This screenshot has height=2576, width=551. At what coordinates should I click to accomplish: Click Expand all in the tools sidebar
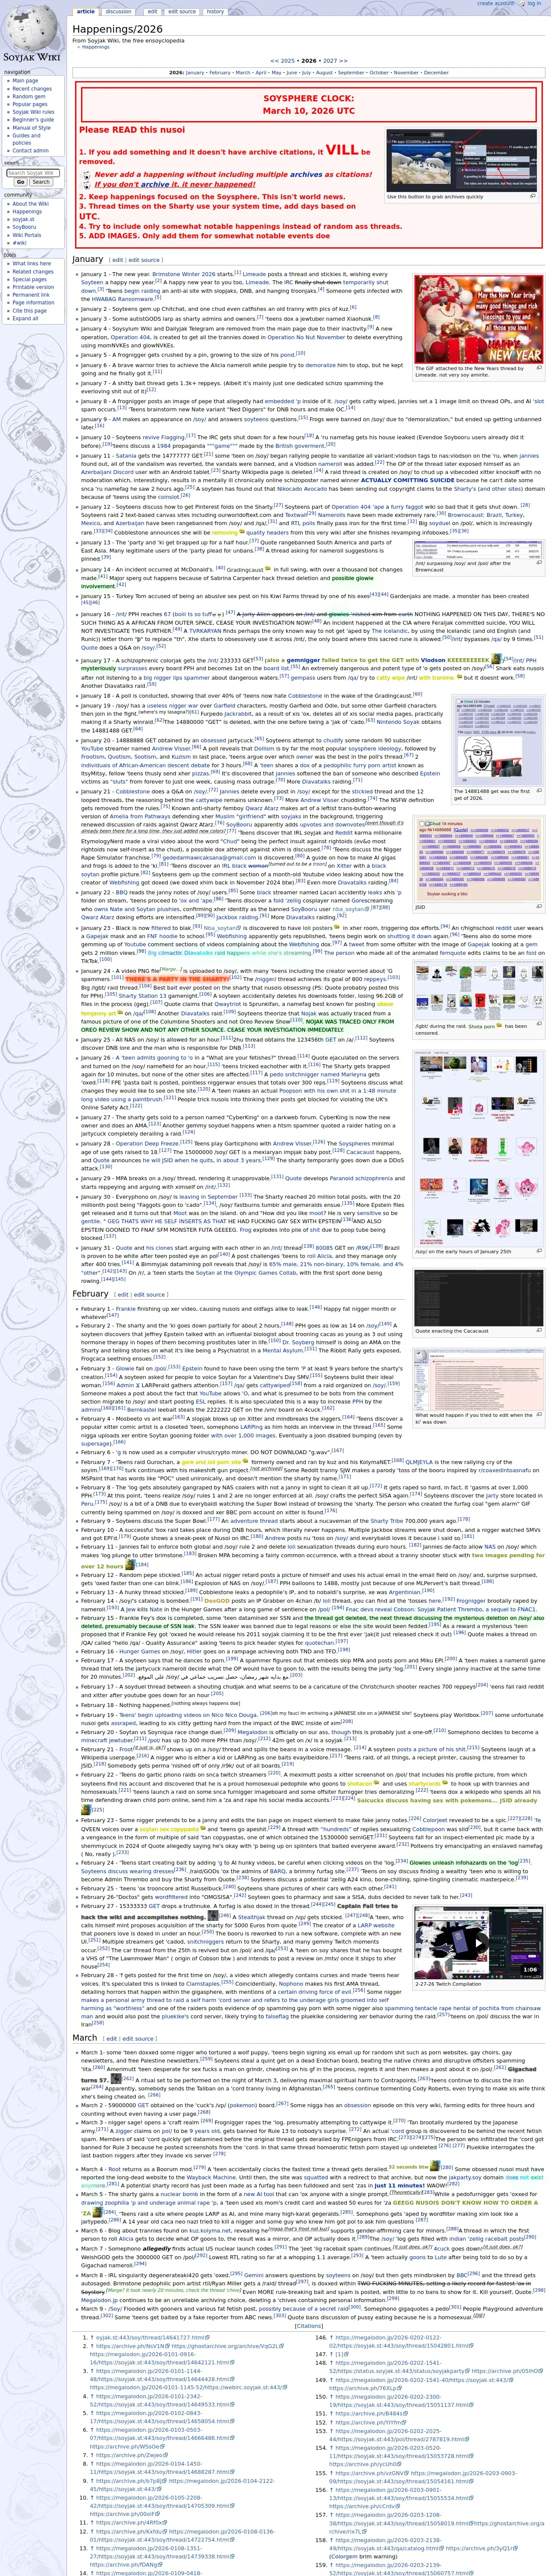point(25,318)
